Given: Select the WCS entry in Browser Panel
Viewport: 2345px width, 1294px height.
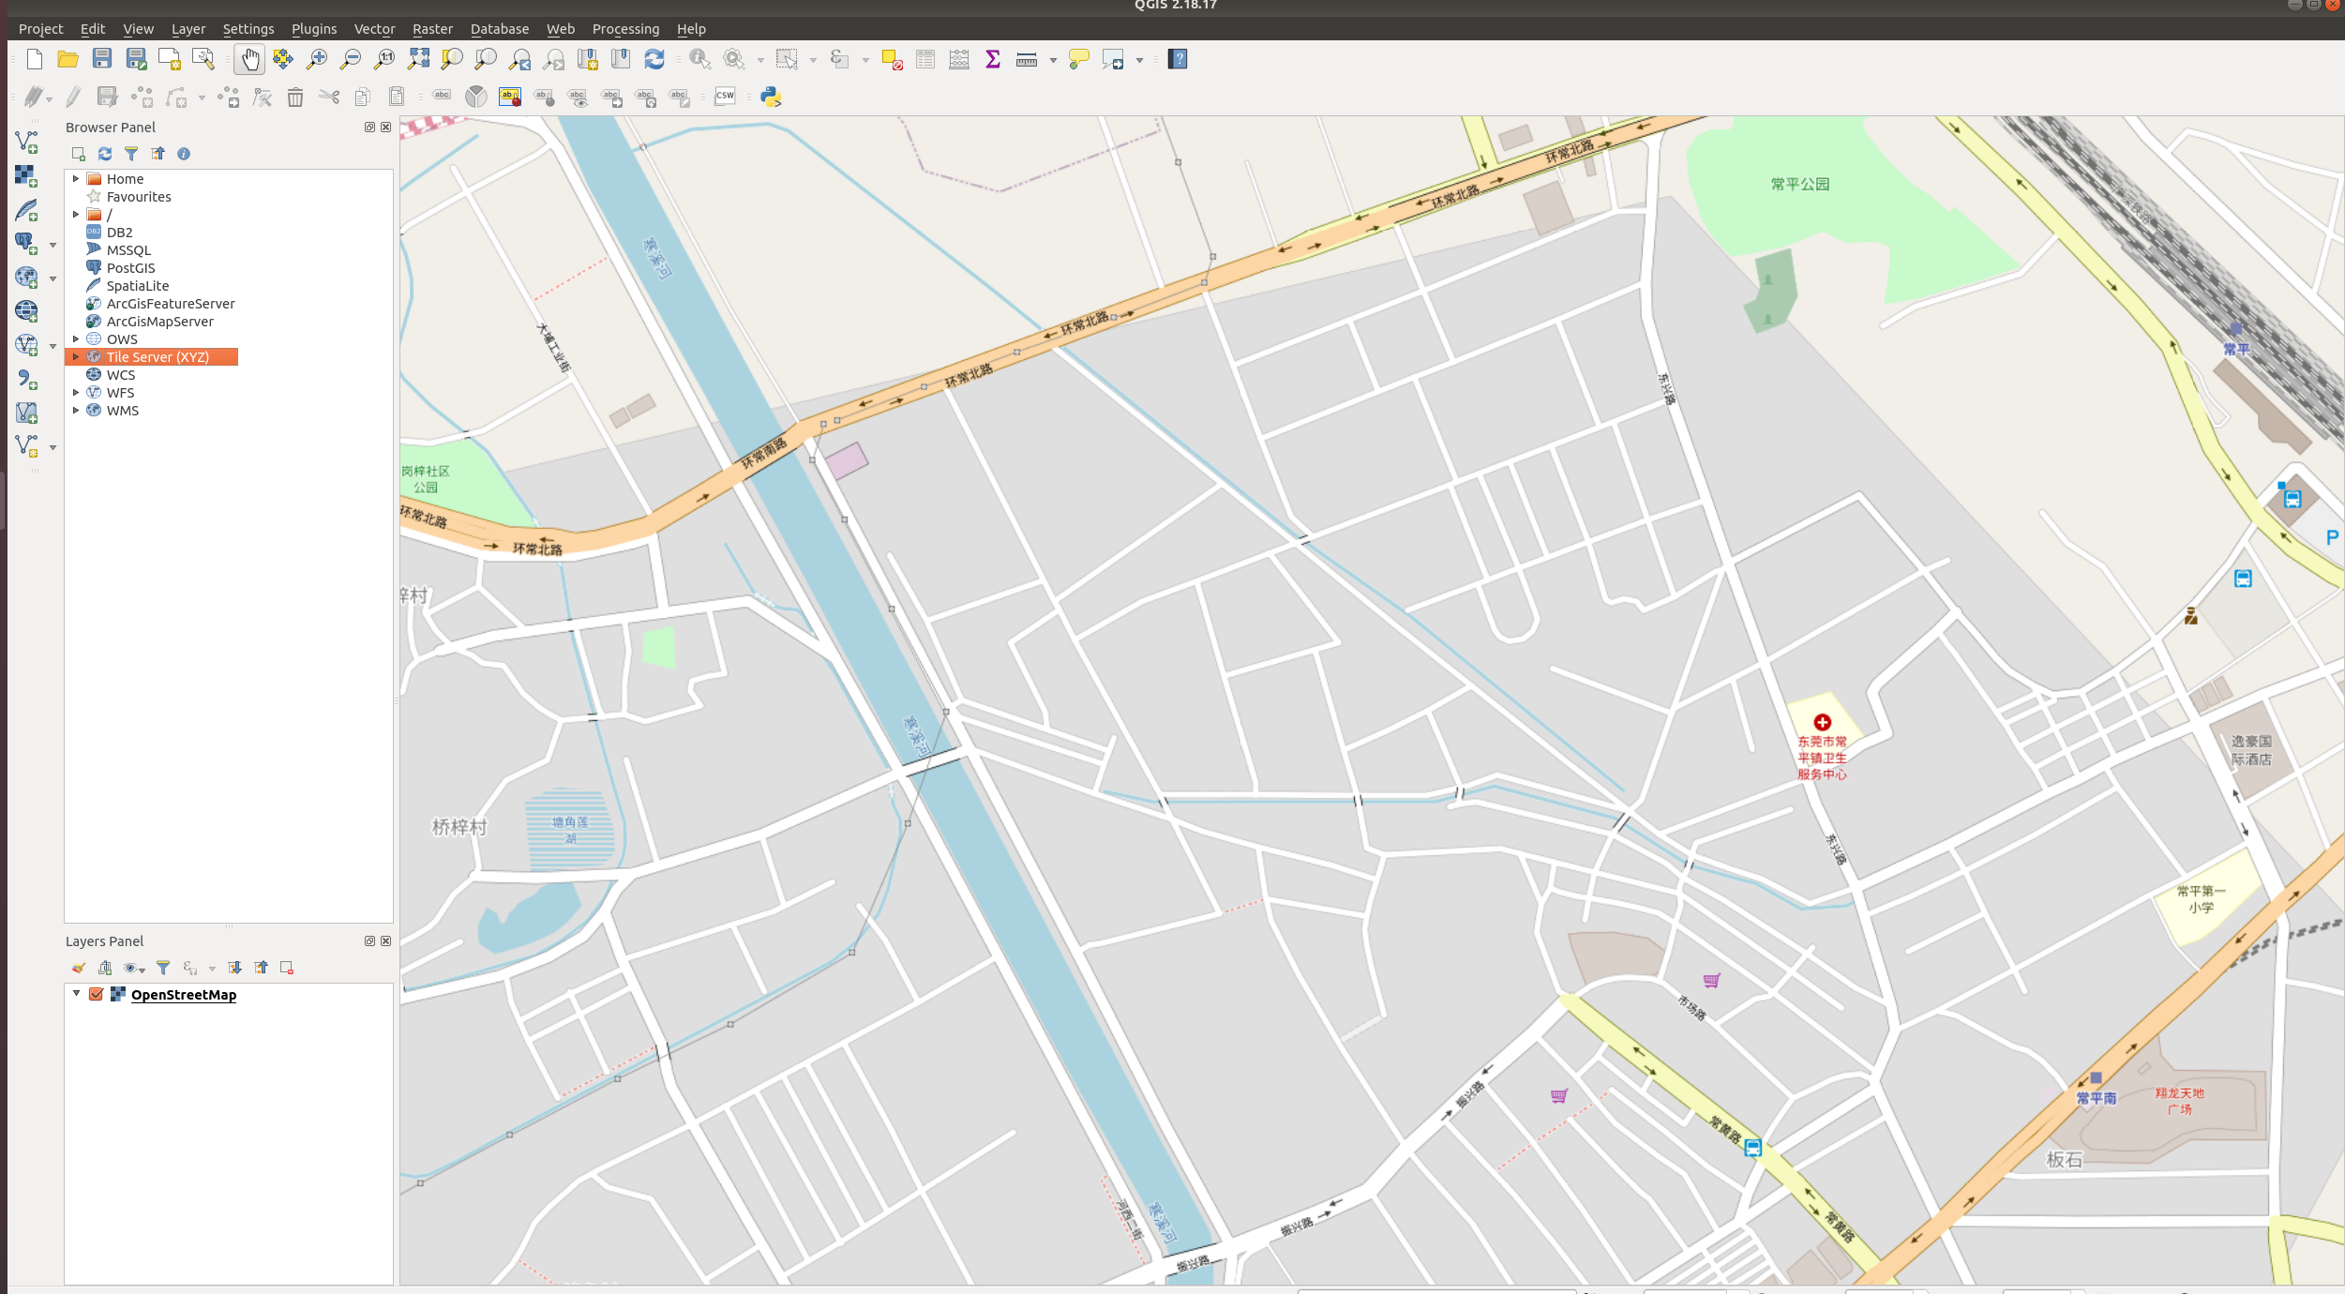Looking at the screenshot, I should pyautogui.click(x=121, y=374).
